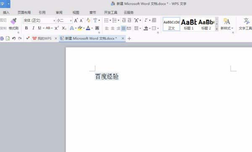252x152 pixels.
Task: Open shading color dropdown arrow
Action: click(150, 29)
